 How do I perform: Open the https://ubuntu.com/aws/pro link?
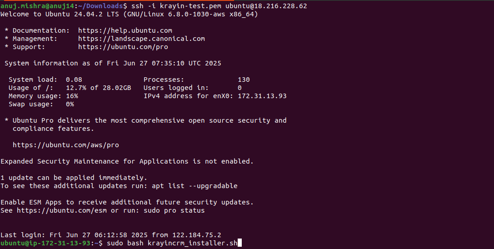(x=66, y=145)
